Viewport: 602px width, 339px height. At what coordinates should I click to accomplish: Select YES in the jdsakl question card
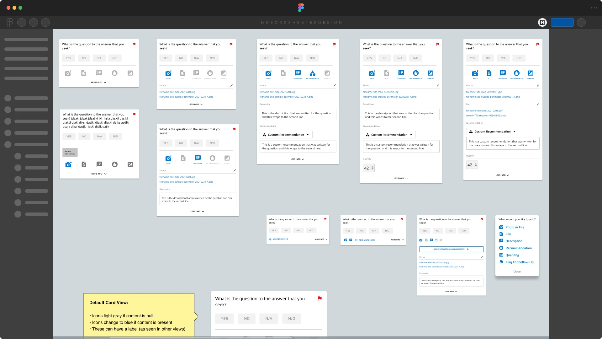(69, 136)
